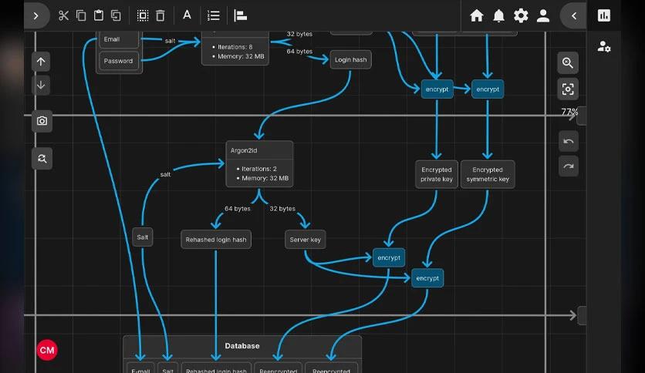Click the numbered list icon

coord(214,15)
